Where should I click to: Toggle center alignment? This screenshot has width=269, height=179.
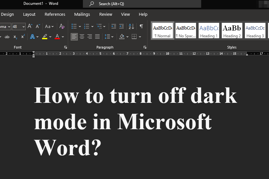[82, 37]
